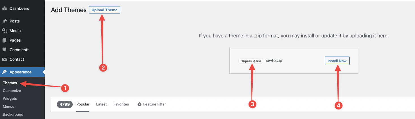The height and width of the screenshot is (119, 415).
Task: Click the Feature Filter gear icon
Action: 139,104
